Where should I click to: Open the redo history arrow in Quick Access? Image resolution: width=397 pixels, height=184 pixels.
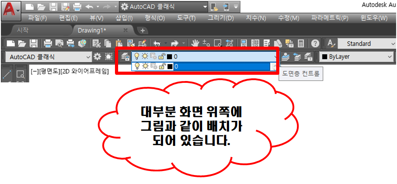tap(116, 7)
